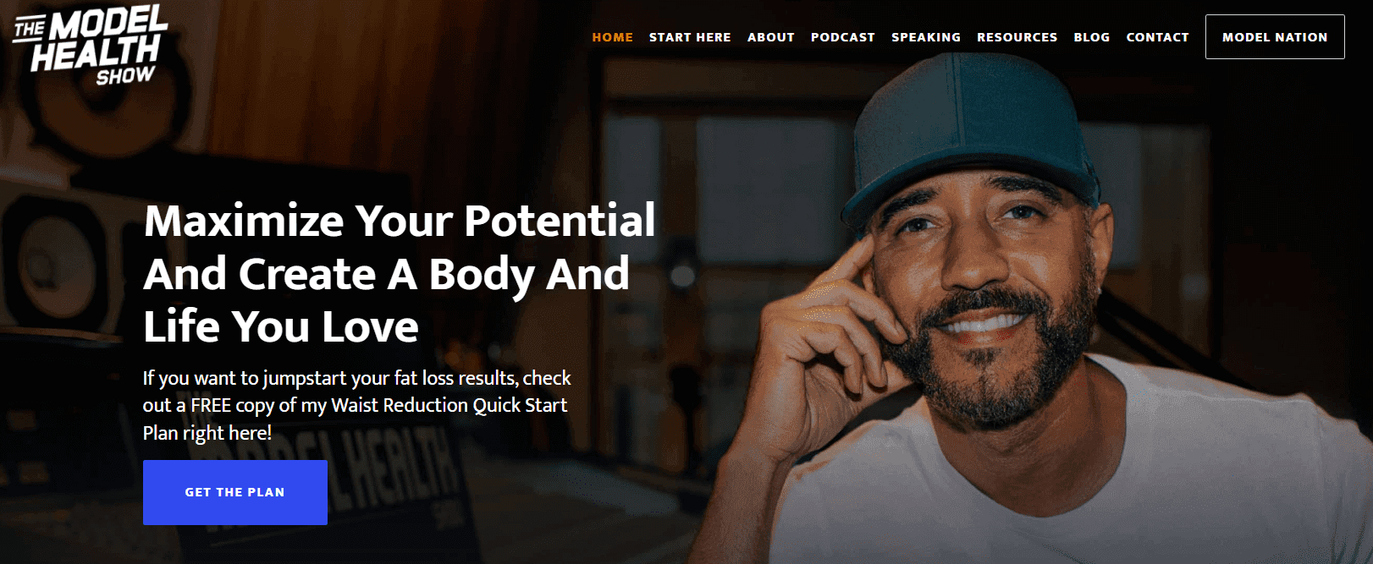Navigate to the Blog link
1373x564 pixels.
click(1092, 37)
